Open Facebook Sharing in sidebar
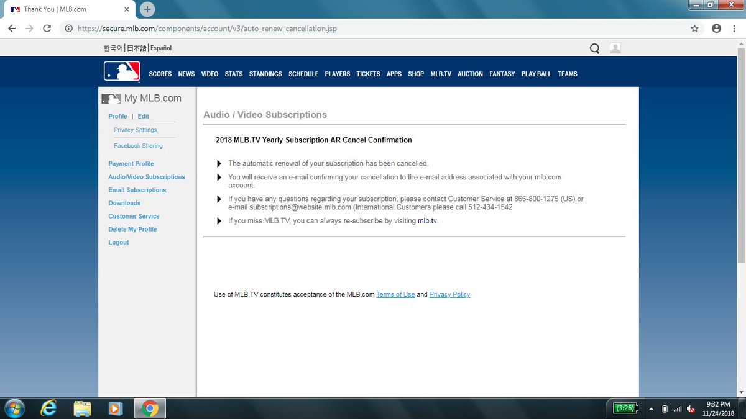Image resolution: width=746 pixels, height=419 pixels. 138,146
